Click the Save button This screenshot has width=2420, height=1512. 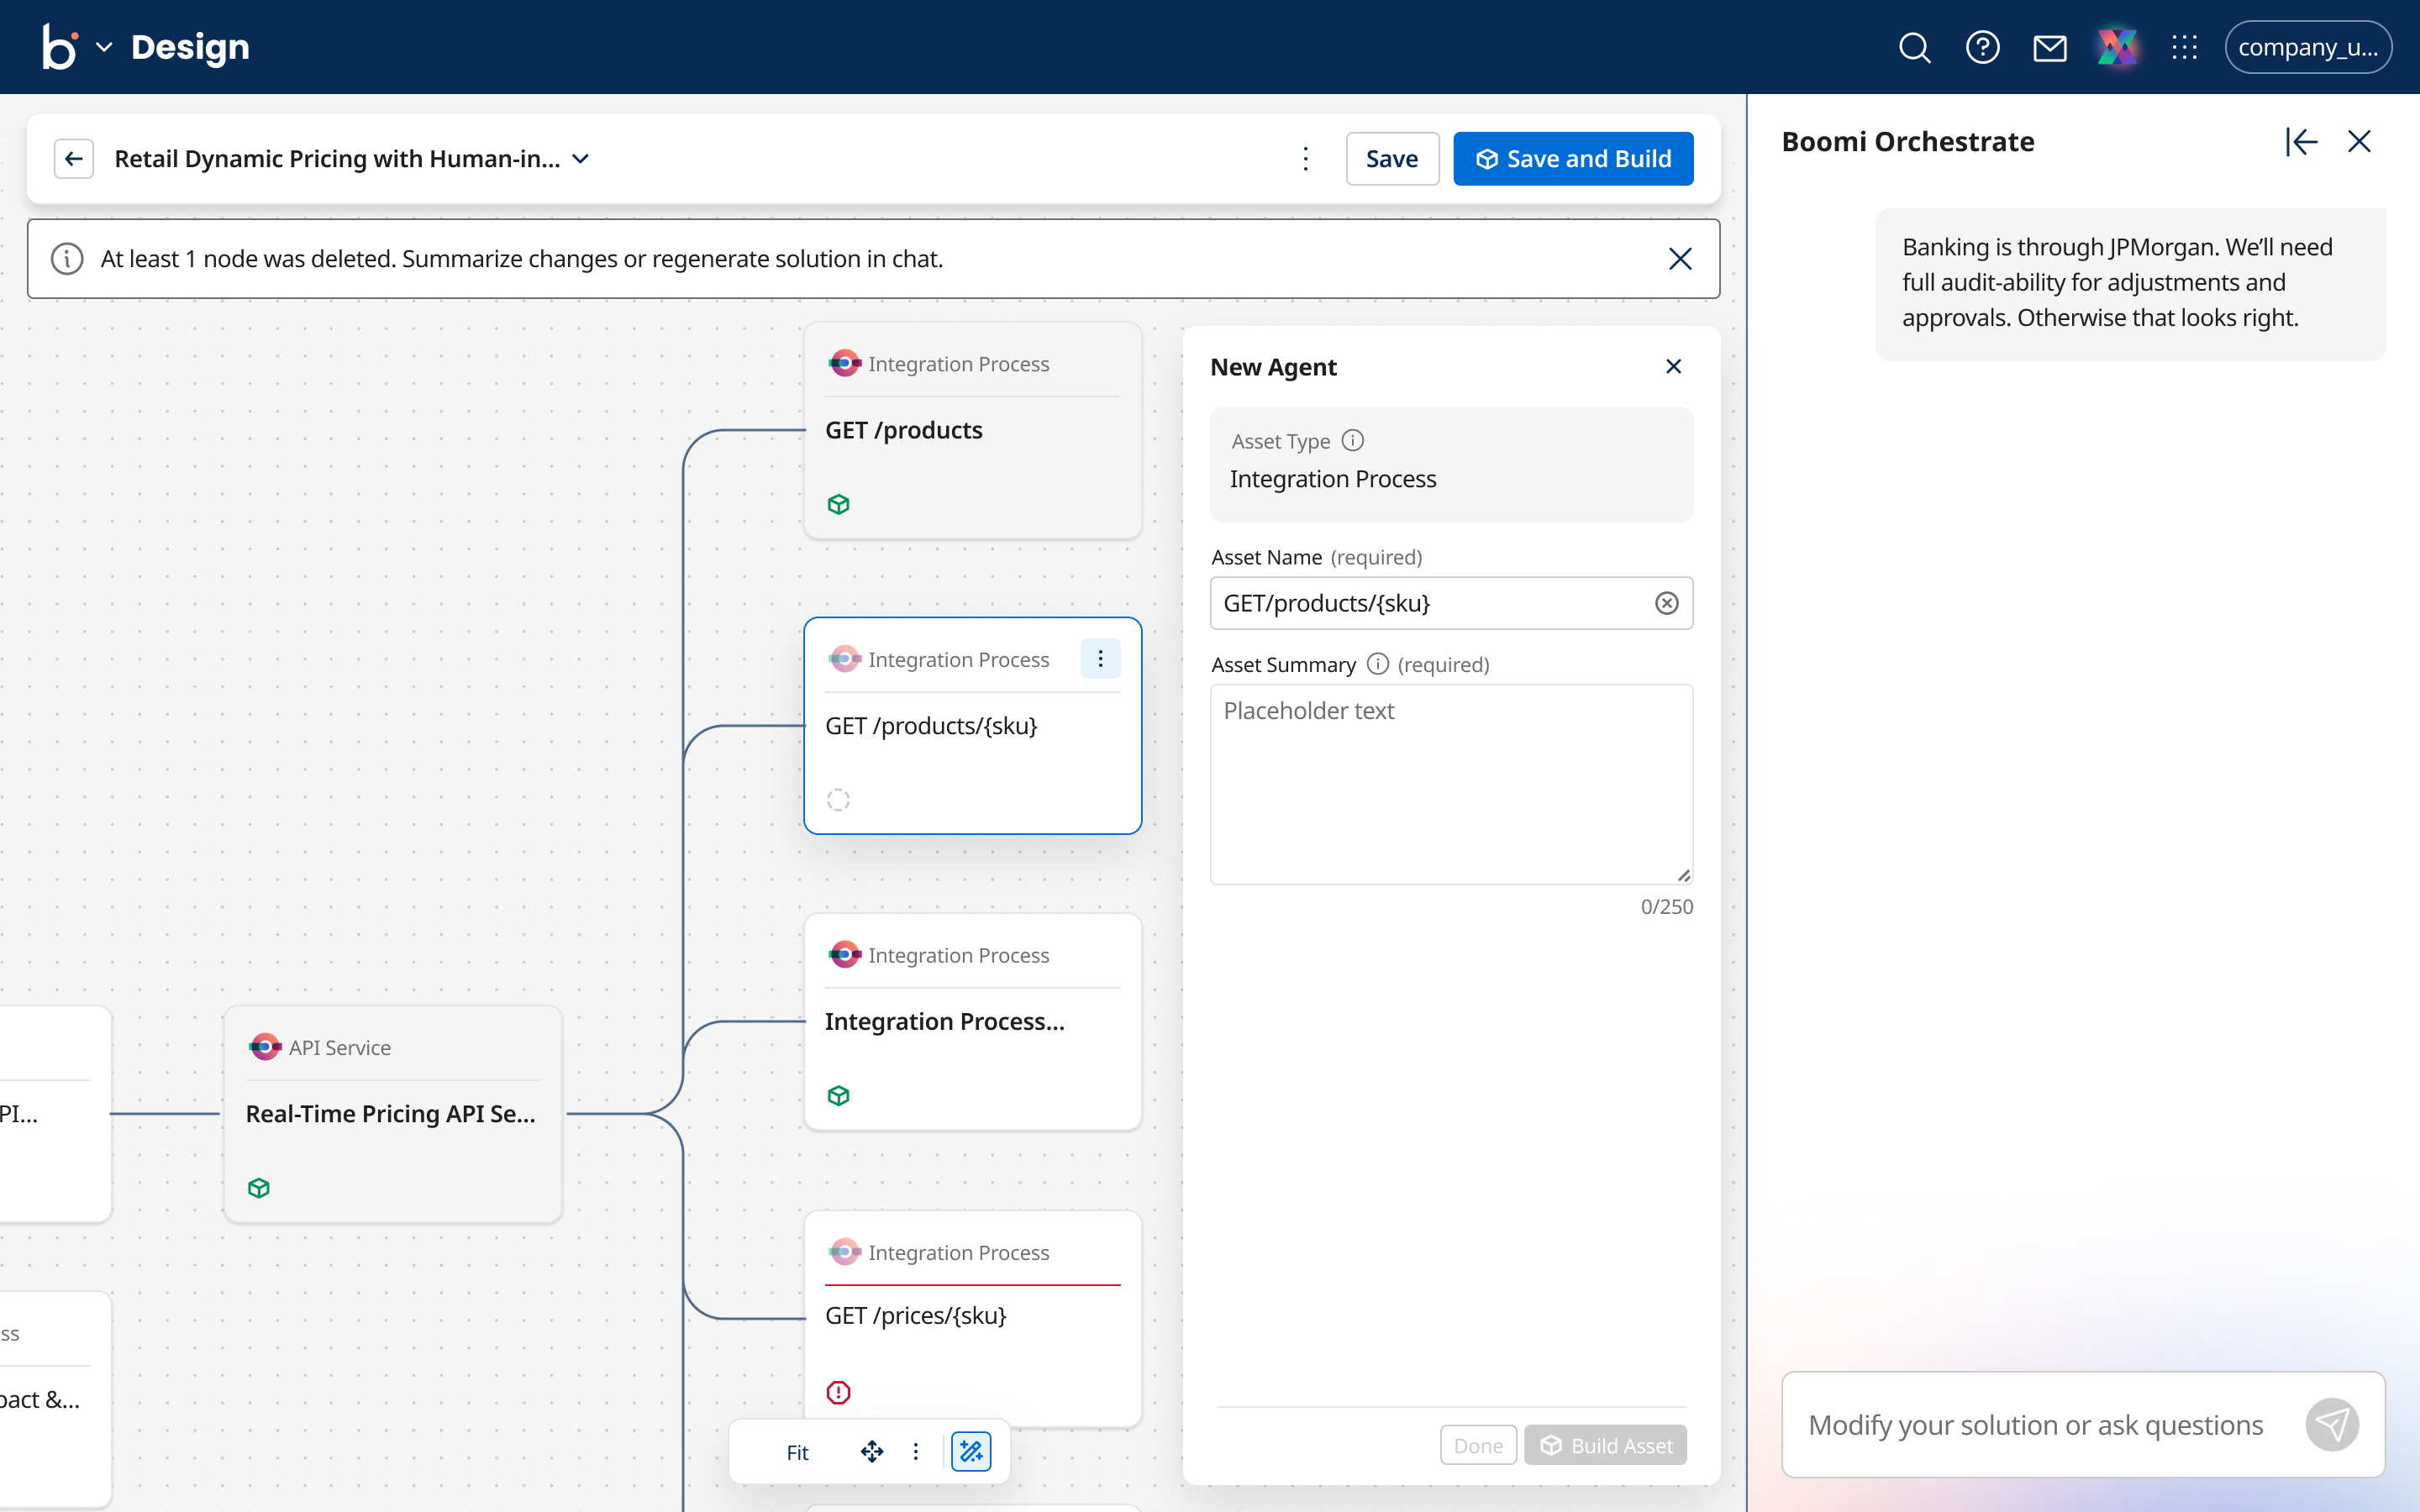1392,159
